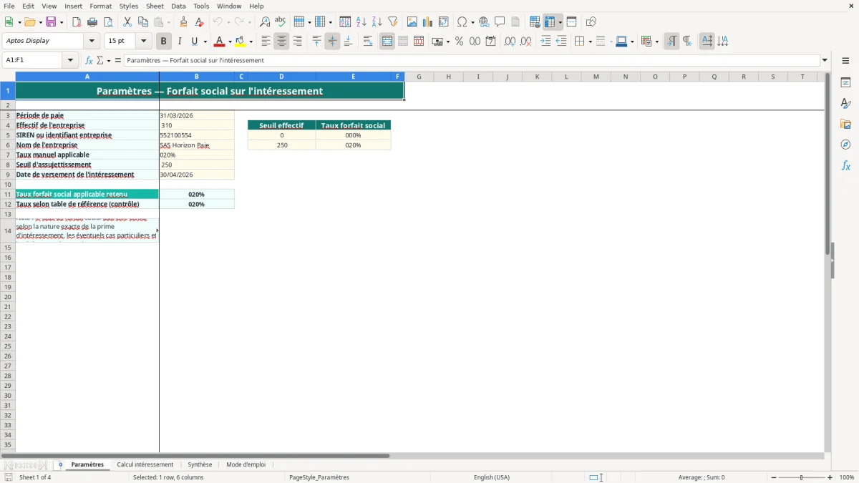Click the Copy icon

coord(143,22)
